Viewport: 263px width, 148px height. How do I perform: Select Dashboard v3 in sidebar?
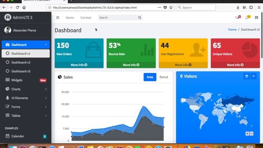click(x=25, y=71)
